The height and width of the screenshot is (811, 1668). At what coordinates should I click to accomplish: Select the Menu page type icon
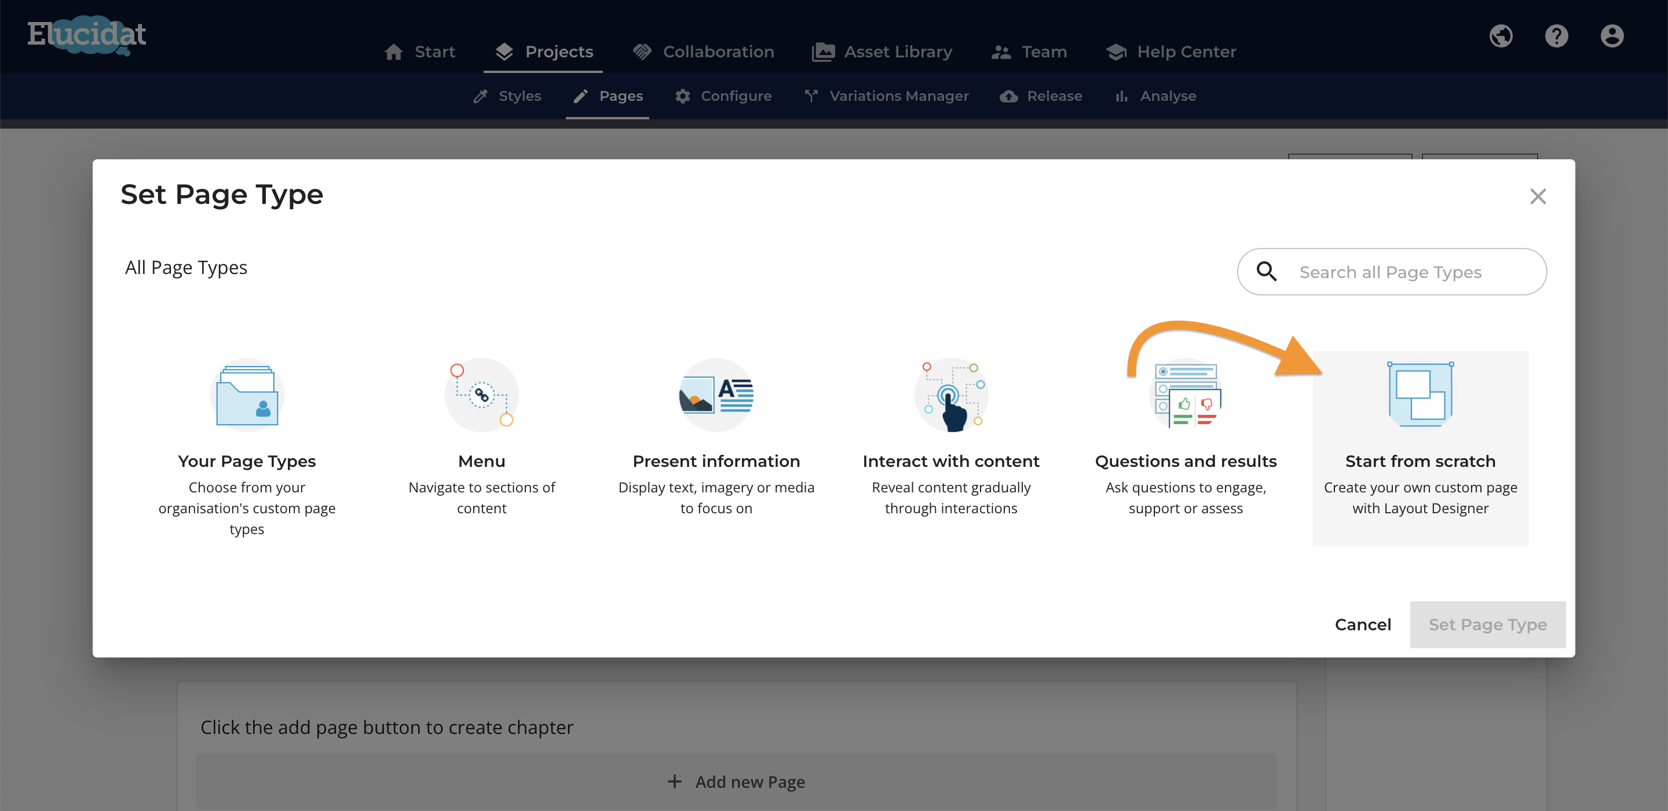[482, 395]
